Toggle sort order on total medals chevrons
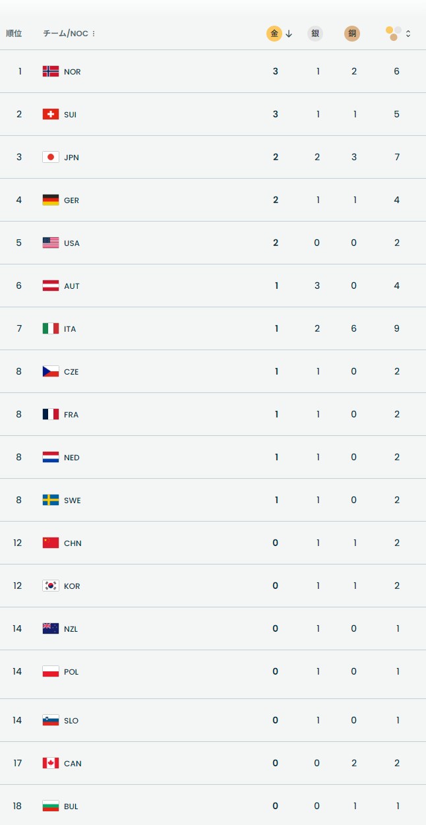 (408, 34)
